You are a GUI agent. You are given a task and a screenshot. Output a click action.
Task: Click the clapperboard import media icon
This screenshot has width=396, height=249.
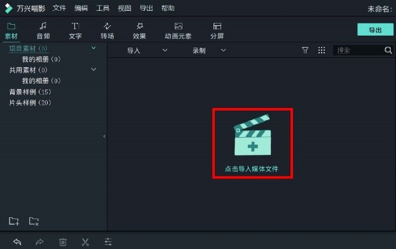pos(252,135)
